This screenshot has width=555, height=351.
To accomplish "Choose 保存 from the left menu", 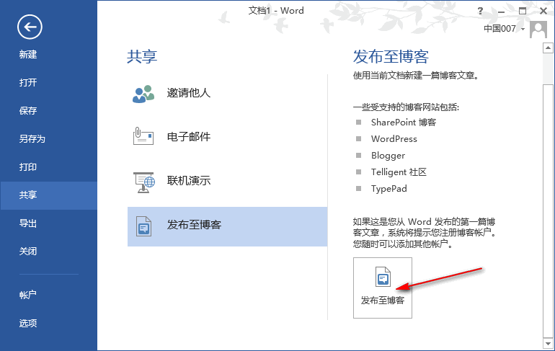I will (x=28, y=111).
